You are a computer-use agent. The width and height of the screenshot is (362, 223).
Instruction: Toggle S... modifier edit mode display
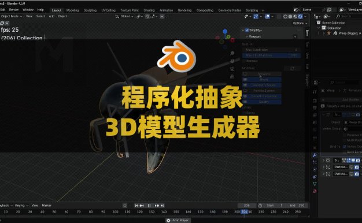349,160
